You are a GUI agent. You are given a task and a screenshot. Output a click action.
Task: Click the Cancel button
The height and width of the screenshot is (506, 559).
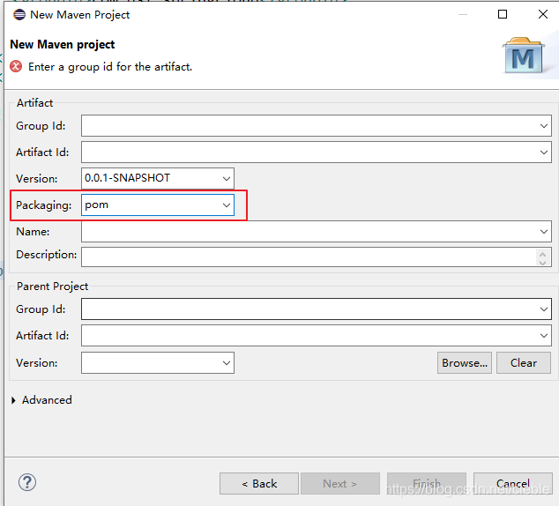click(x=513, y=484)
